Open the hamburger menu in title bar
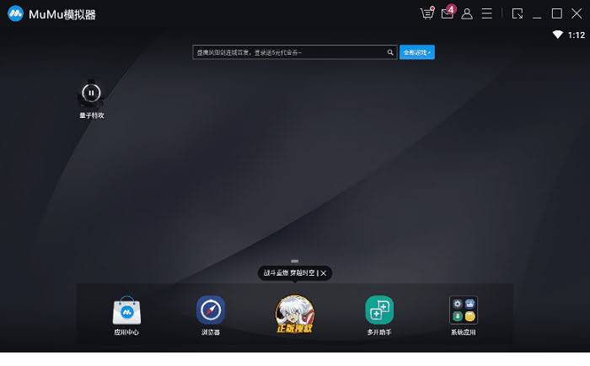 (487, 14)
